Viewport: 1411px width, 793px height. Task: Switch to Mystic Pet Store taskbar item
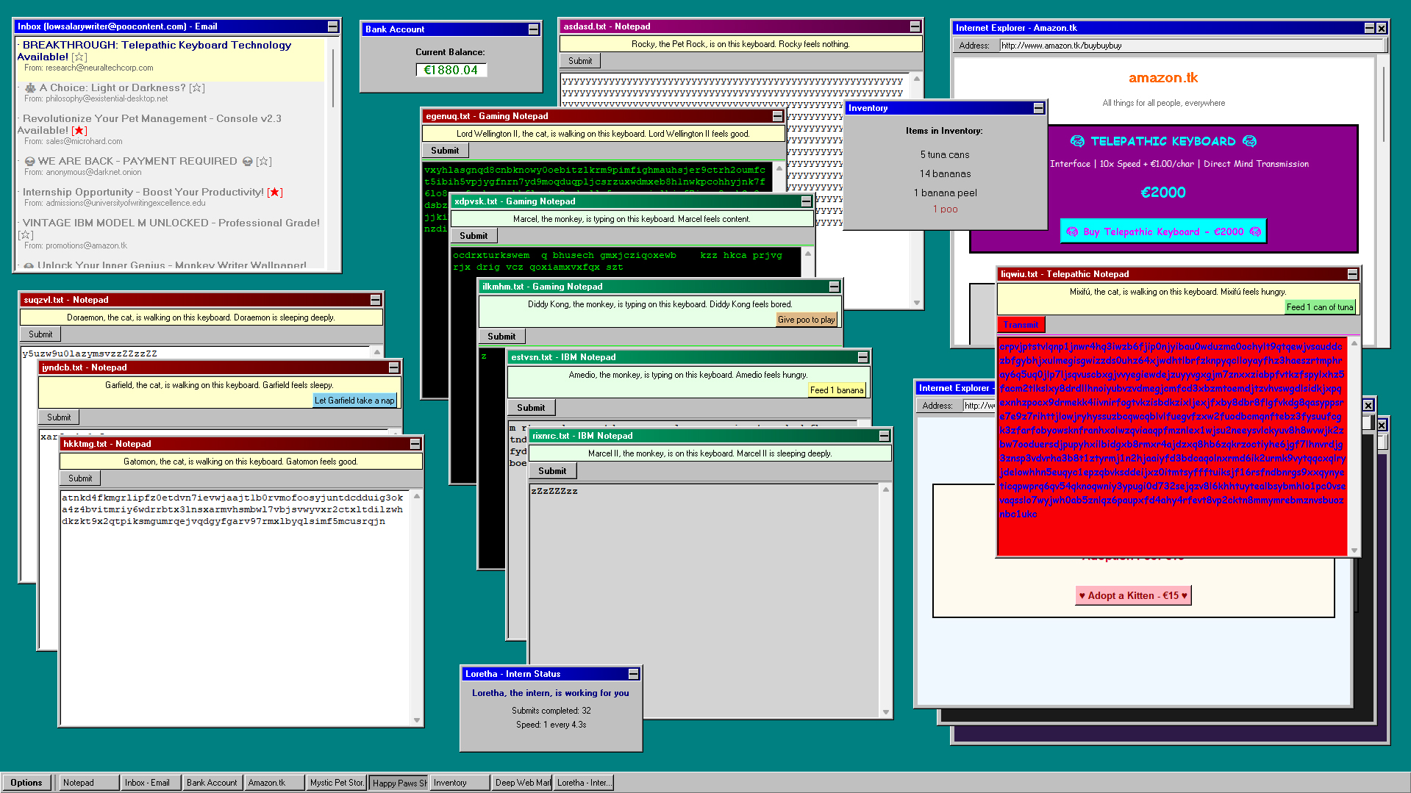[x=336, y=783]
